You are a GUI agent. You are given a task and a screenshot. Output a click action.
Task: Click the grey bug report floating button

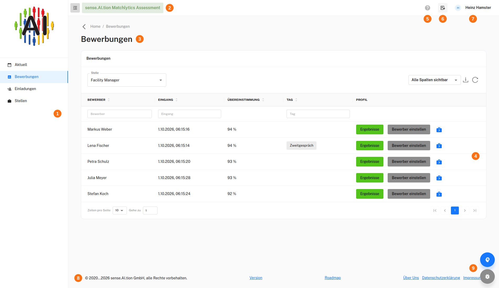coord(487,276)
